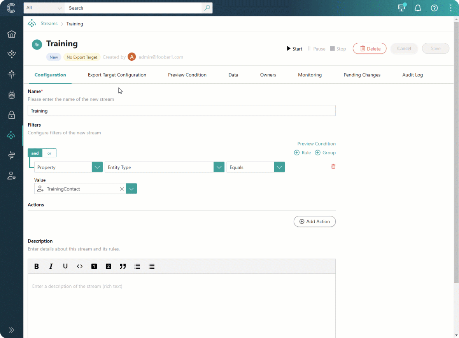The width and height of the screenshot is (459, 338).
Task: Click the stream Name input field
Action: (x=181, y=111)
